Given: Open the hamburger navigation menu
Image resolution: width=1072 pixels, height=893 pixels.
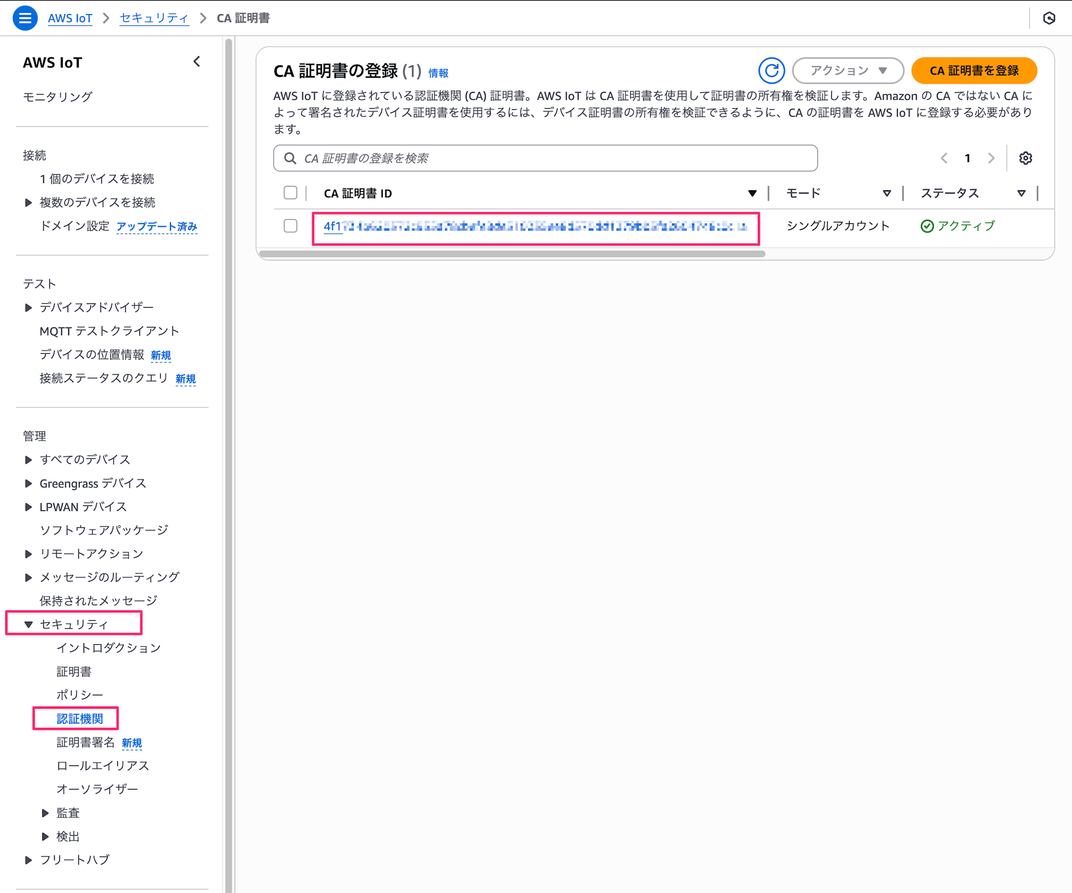Looking at the screenshot, I should pyautogui.click(x=25, y=18).
